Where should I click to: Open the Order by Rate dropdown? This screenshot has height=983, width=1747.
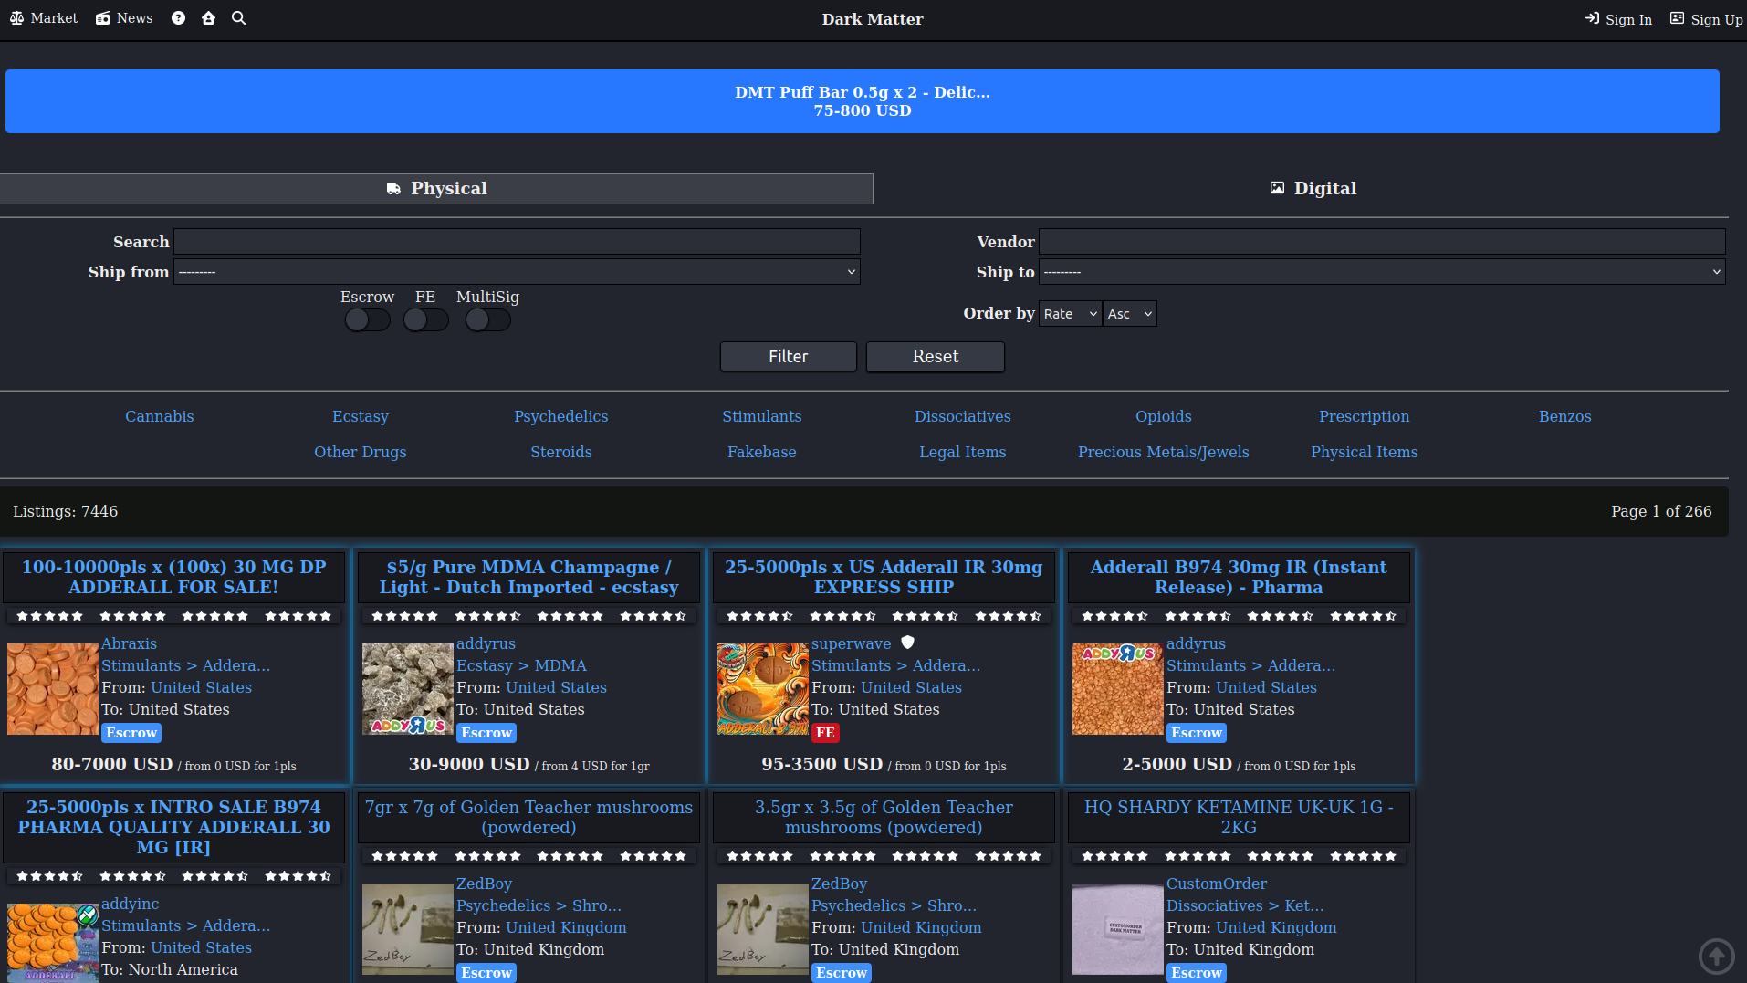pos(1070,314)
